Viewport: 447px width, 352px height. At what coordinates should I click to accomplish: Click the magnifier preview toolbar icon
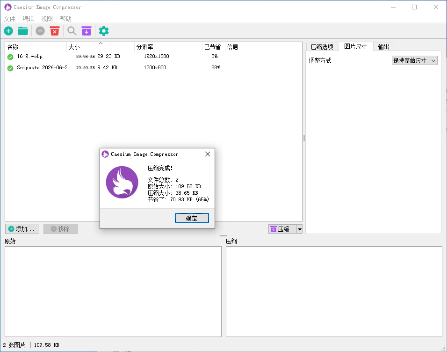point(72,31)
